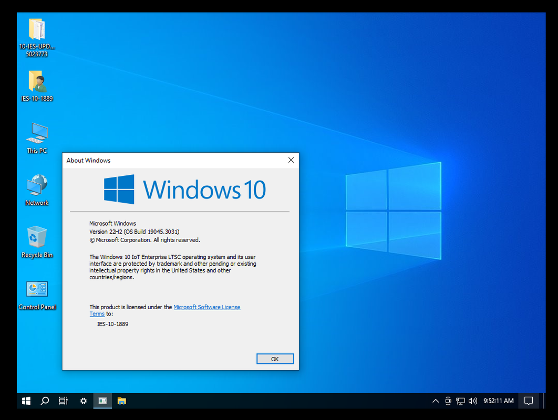Click the Meet Now tray icon
The image size is (558, 420).
(x=448, y=401)
